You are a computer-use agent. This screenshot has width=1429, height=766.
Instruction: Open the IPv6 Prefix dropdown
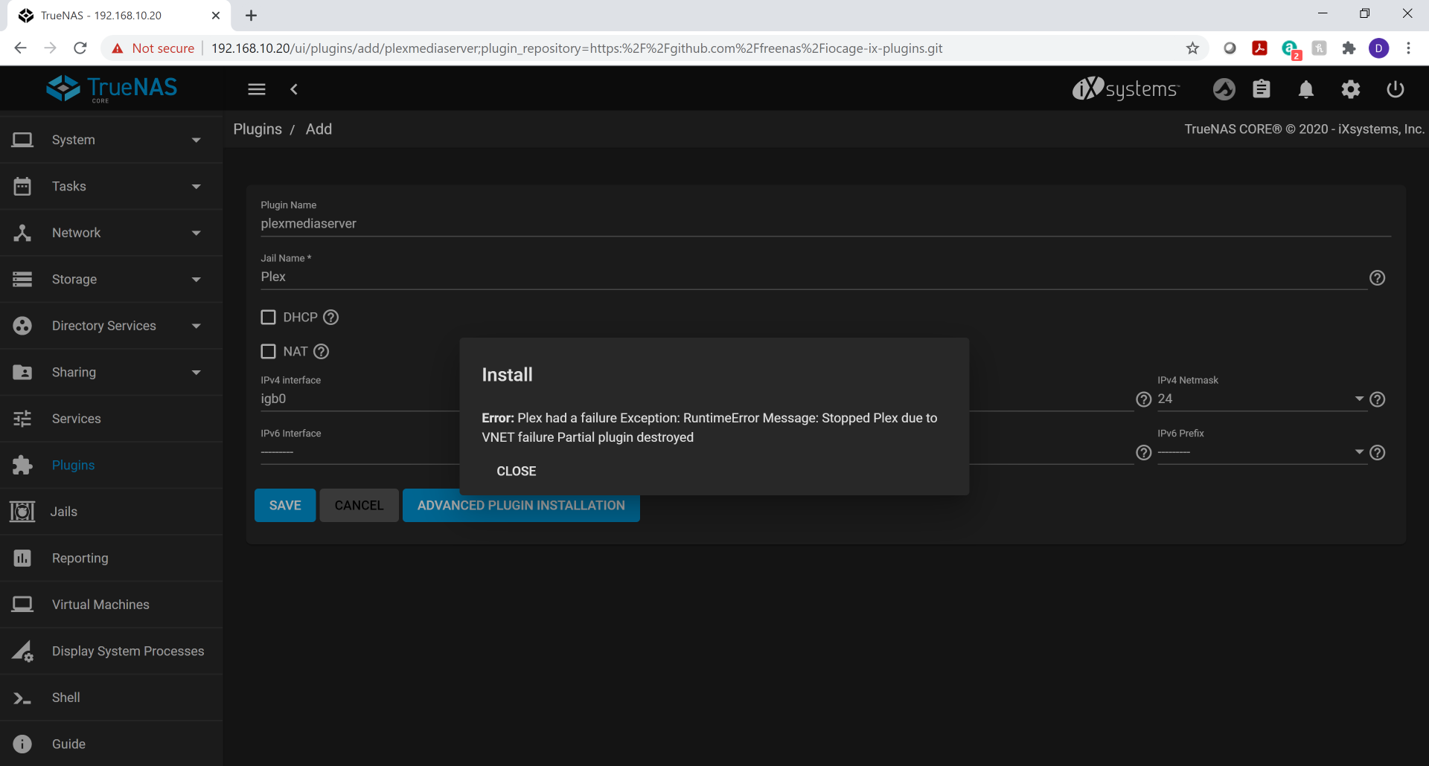click(1262, 452)
